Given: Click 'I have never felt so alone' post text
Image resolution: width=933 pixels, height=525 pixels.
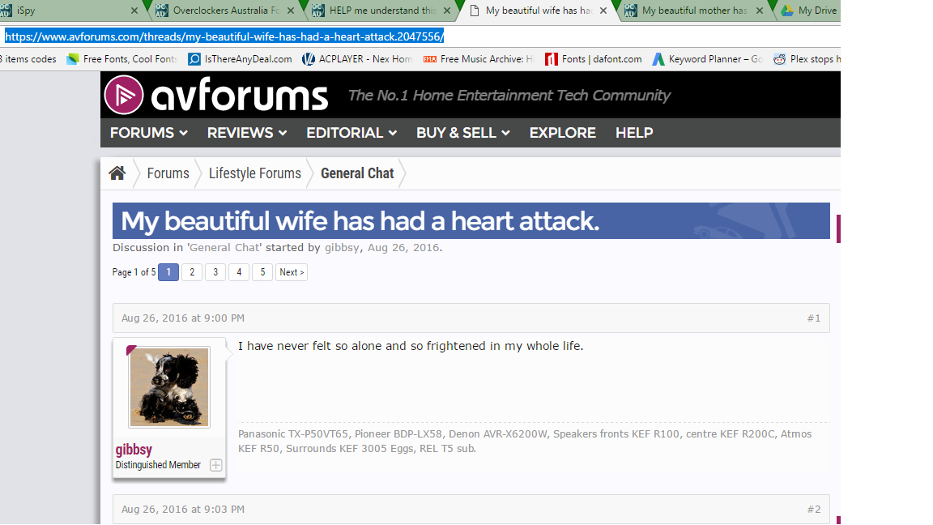Looking at the screenshot, I should coord(411,346).
